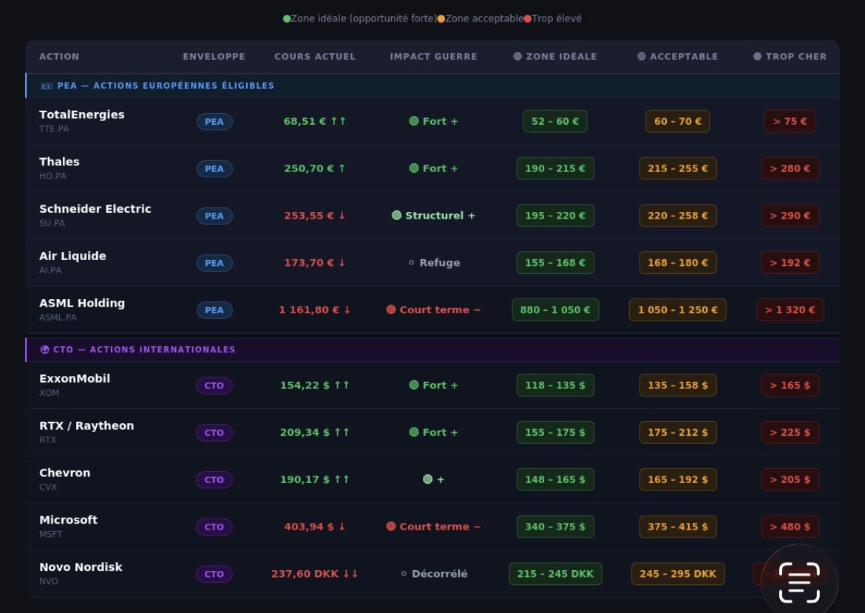Open the Novo Nordisk stock row name
The height and width of the screenshot is (613, 865).
point(81,566)
